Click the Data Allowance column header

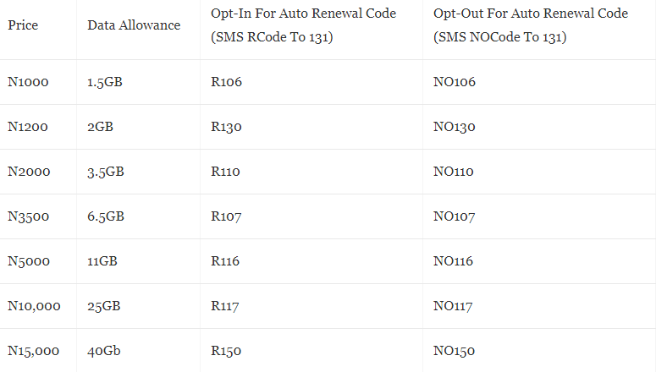[x=134, y=25]
